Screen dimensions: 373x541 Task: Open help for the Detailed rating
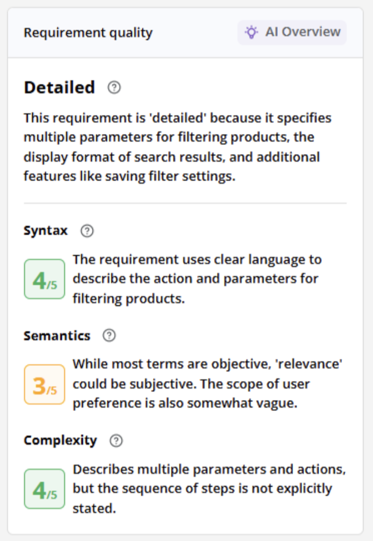(x=113, y=87)
